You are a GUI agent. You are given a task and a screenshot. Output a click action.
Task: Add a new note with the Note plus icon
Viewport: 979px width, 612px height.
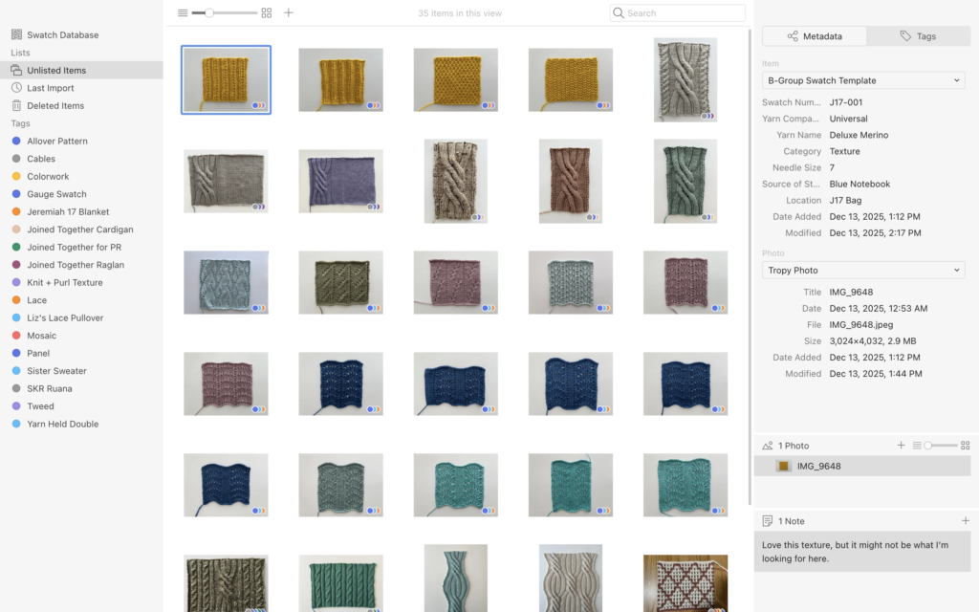click(x=966, y=520)
